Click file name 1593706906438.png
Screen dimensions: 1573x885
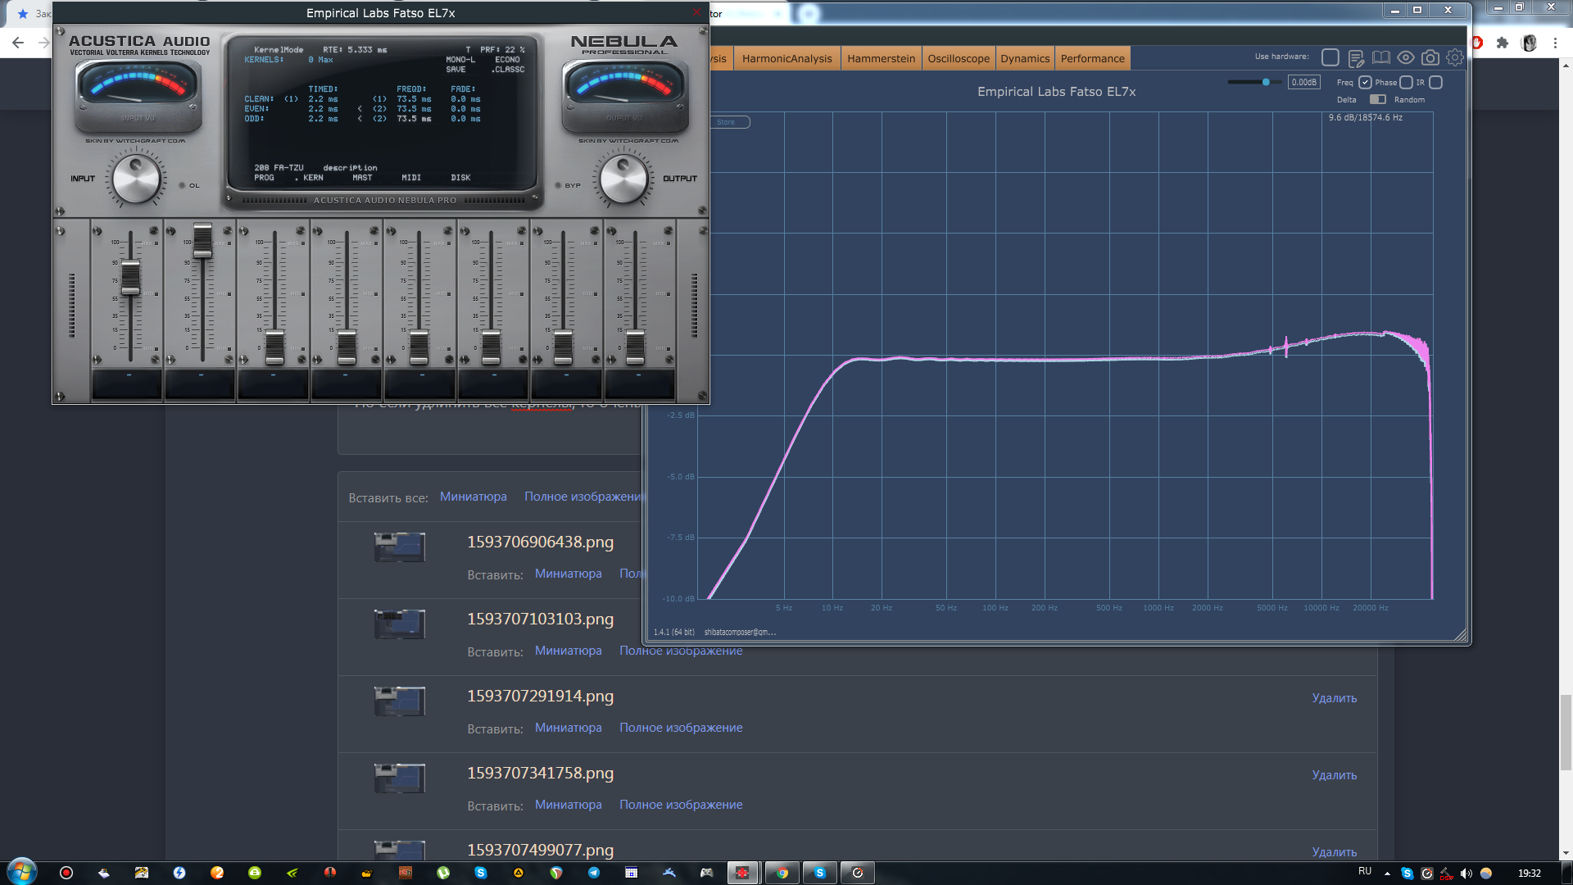coord(540,542)
